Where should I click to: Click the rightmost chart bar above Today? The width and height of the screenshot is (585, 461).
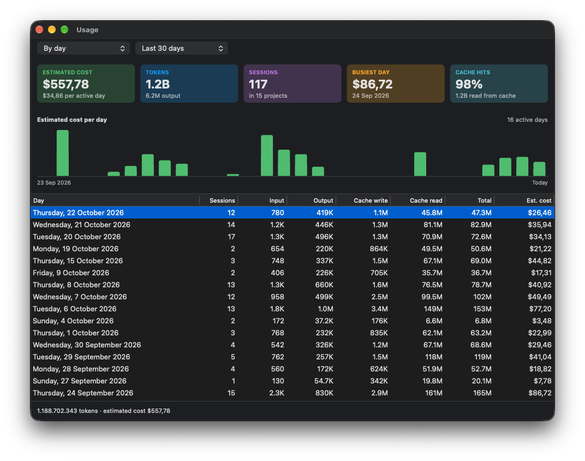pos(539,169)
